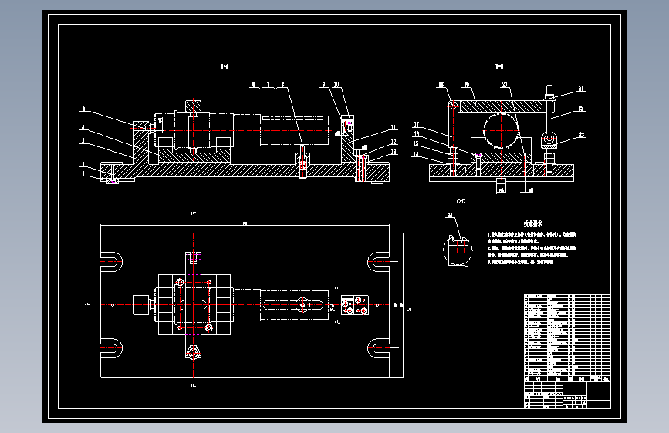This screenshot has width=669, height=433.
Task: Select the C-C section view label
Action: click(461, 201)
